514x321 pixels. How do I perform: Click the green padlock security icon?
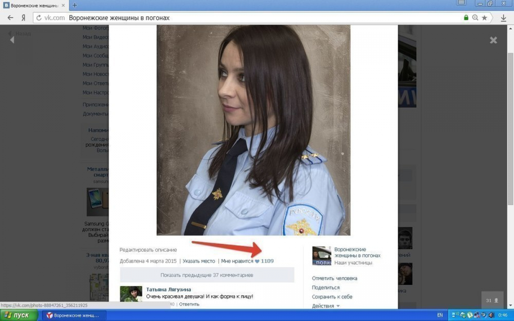(466, 18)
